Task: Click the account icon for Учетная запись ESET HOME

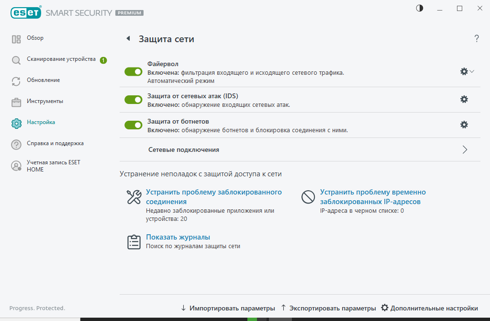Action: (16, 166)
